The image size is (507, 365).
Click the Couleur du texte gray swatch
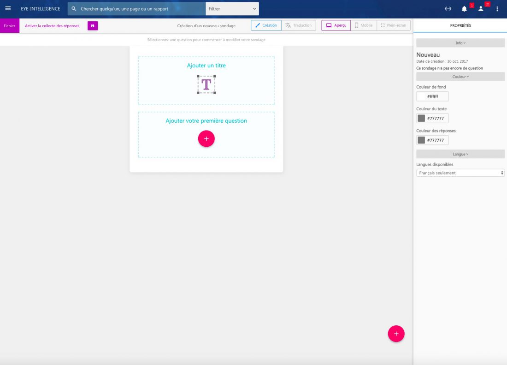421,118
